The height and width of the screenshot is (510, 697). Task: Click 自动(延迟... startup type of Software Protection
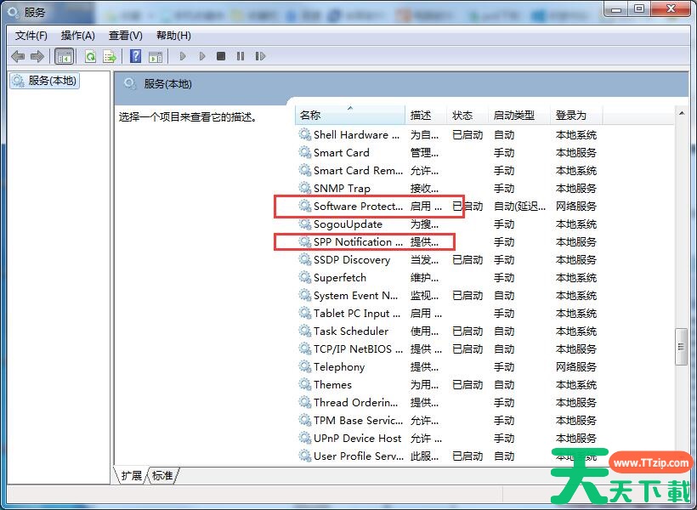click(519, 206)
